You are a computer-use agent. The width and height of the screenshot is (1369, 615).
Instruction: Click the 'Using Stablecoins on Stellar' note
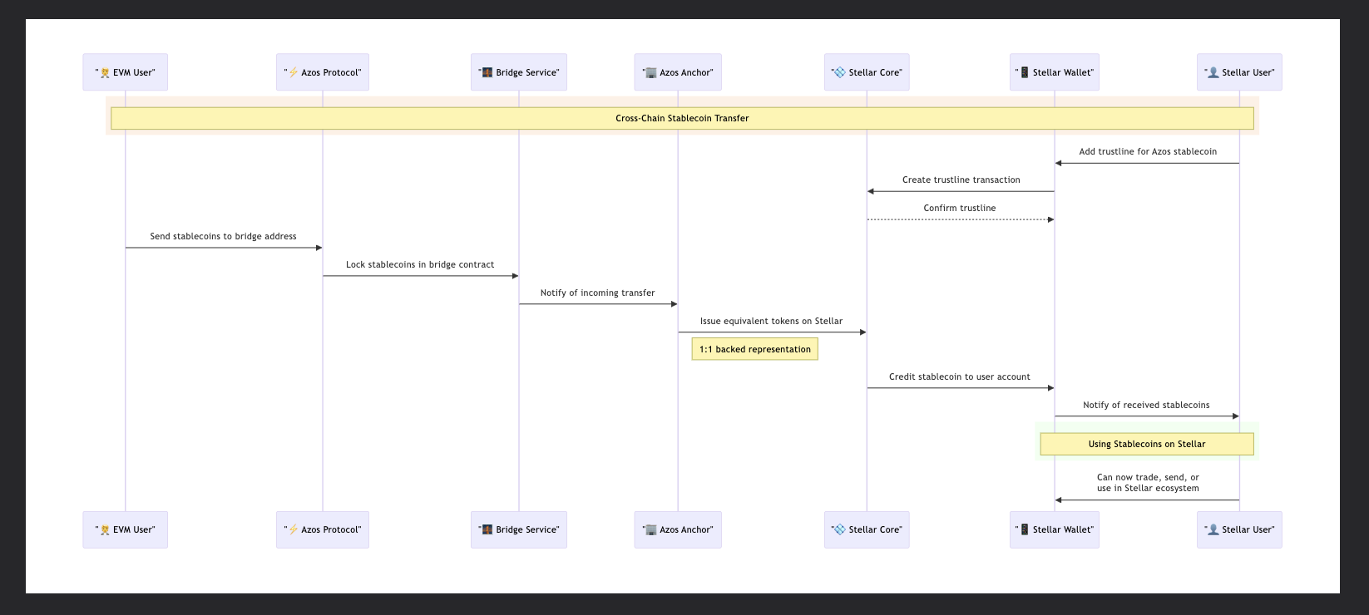pos(1147,444)
